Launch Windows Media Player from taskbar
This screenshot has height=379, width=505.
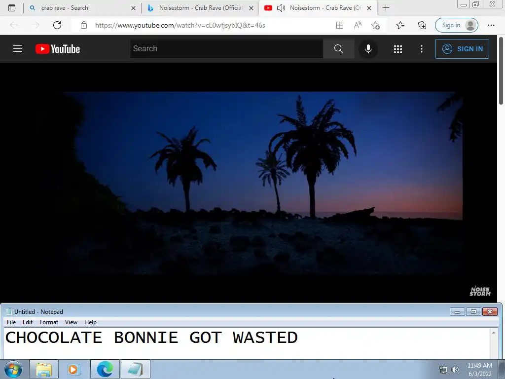[x=74, y=369]
